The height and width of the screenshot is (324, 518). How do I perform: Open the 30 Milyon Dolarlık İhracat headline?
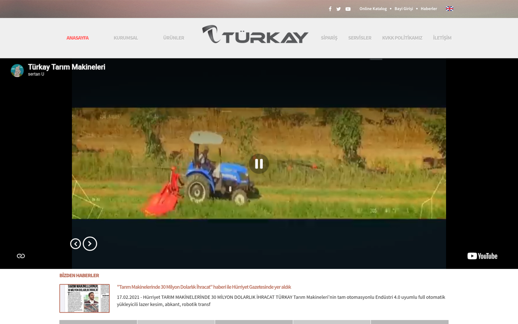[204, 287]
